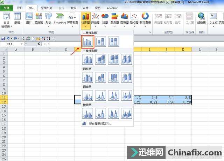Click the Insert Function fx button
This screenshot has height=161, width=224.
tap(39, 44)
